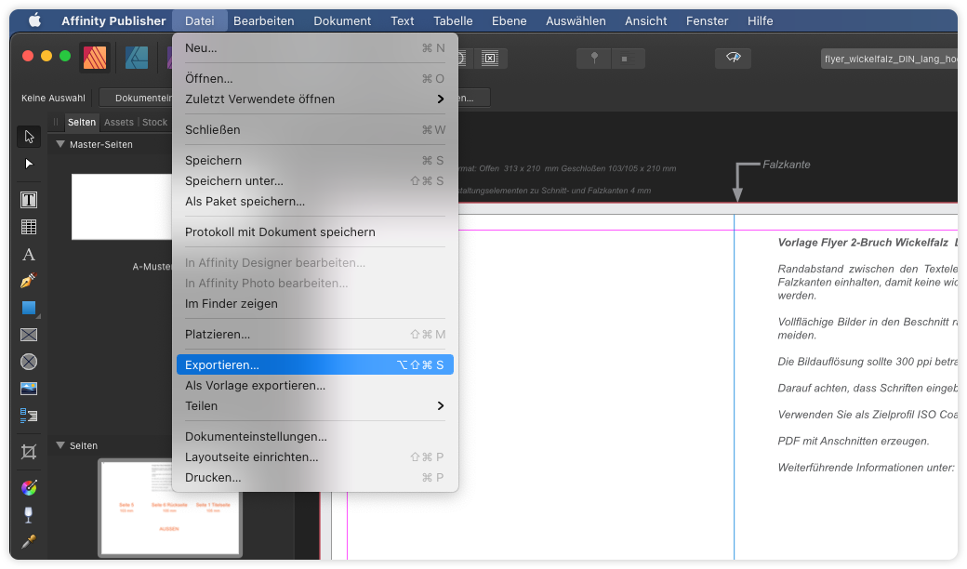Open the Affinity Publisher app menu

click(113, 20)
